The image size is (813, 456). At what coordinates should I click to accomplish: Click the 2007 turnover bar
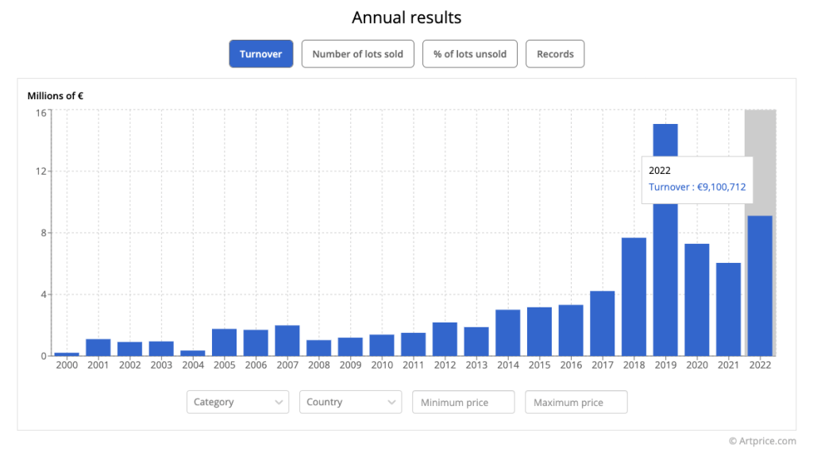(x=287, y=341)
